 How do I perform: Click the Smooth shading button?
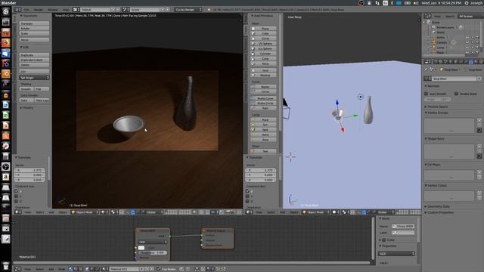coord(26,89)
